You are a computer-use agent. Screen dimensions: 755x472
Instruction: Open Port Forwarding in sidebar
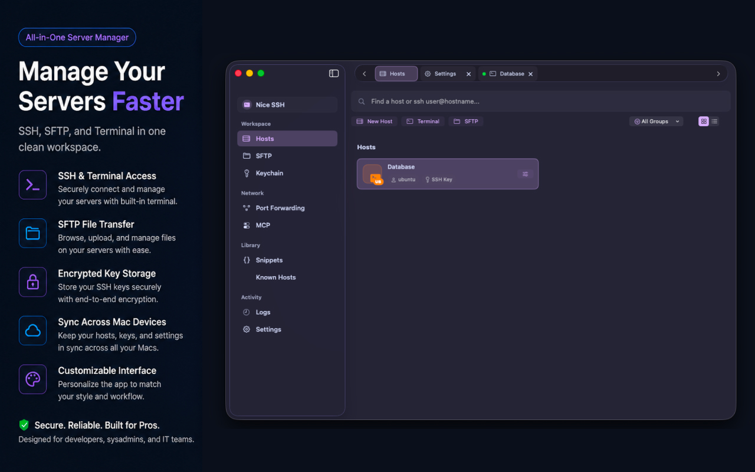point(287,208)
